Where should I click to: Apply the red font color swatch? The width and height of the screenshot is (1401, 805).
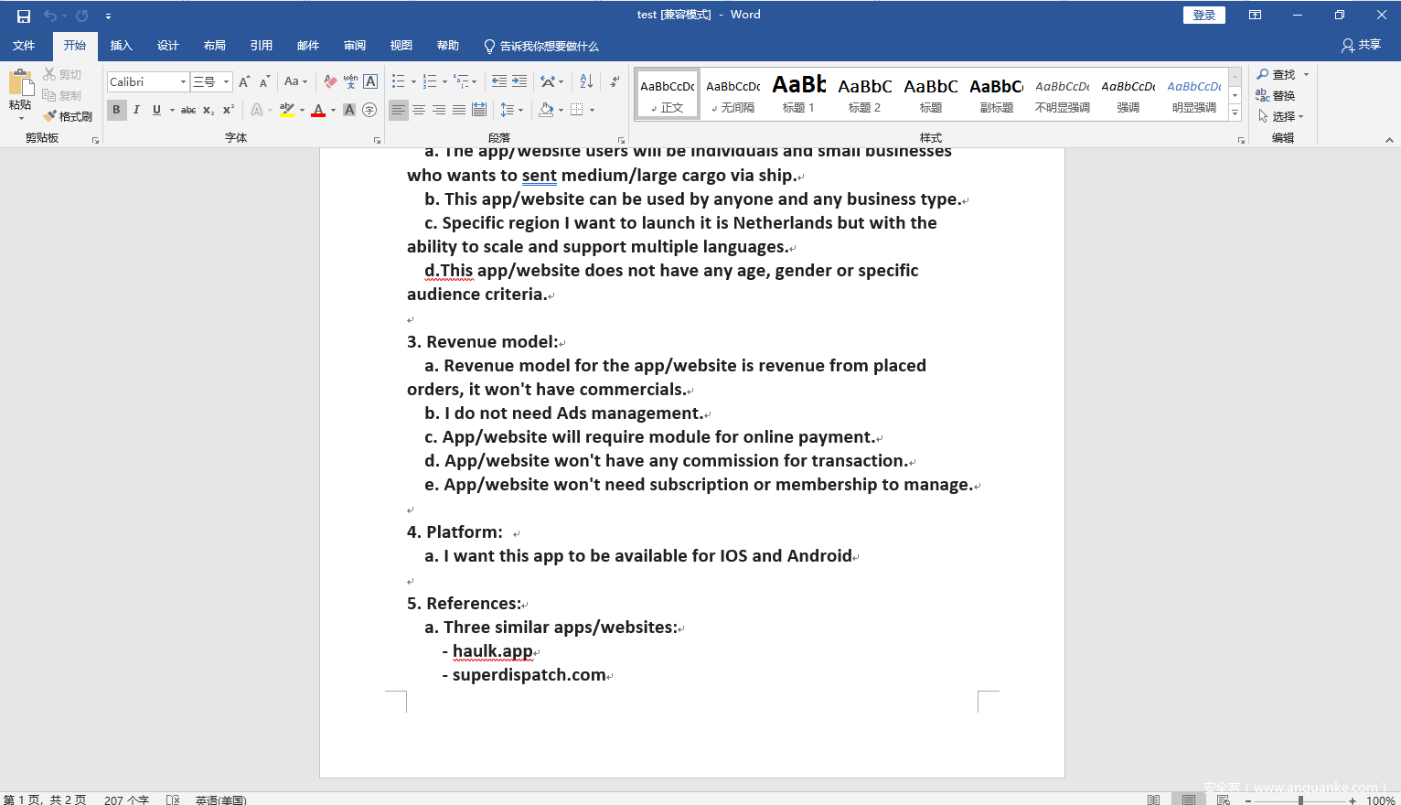318,110
